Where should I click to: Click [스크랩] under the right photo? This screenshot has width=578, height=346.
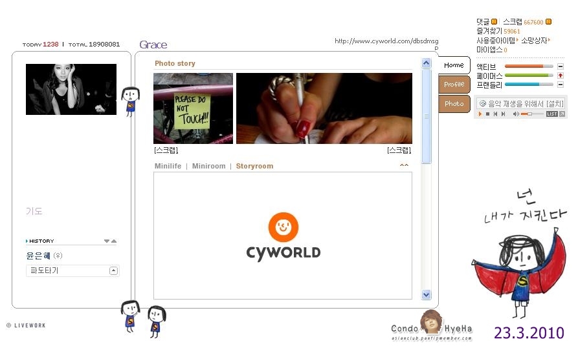[x=399, y=150]
